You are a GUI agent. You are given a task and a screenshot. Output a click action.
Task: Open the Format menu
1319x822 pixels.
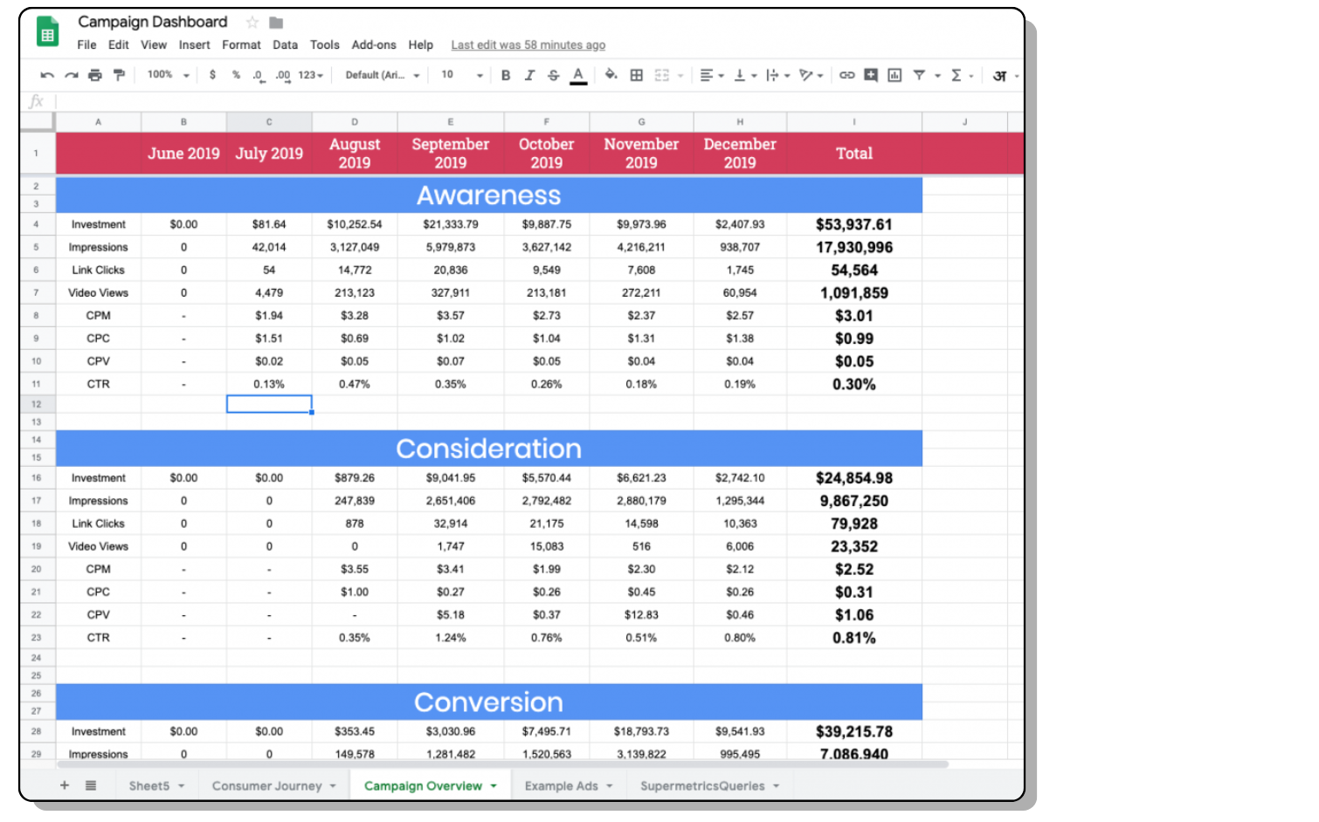[241, 45]
